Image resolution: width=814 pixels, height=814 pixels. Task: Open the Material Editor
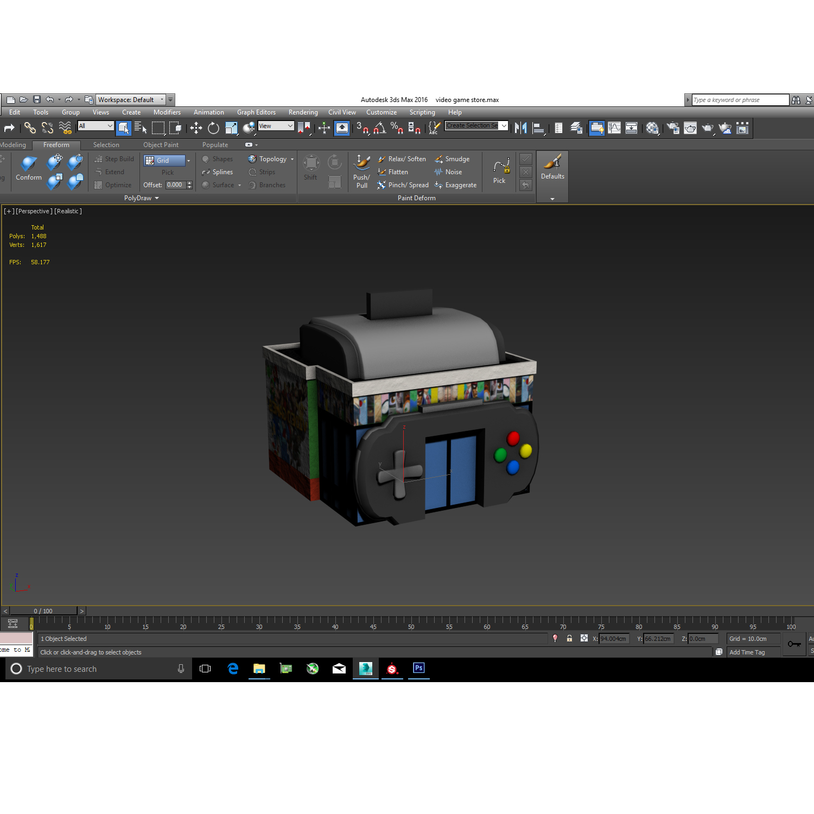(x=651, y=128)
